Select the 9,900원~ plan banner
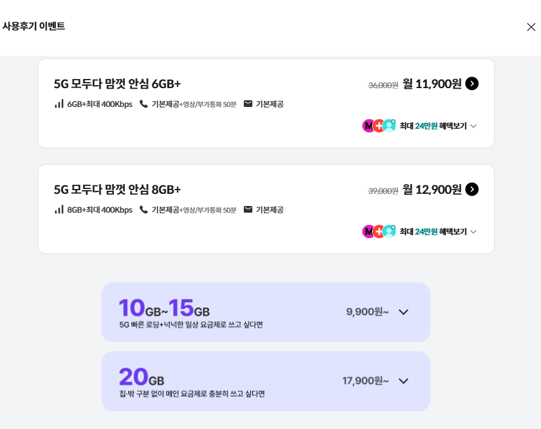Screen dimensions: 541x429 [266, 312]
